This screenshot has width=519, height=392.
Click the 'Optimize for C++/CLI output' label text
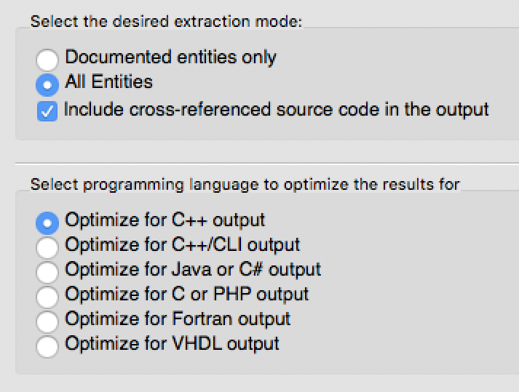pos(183,245)
